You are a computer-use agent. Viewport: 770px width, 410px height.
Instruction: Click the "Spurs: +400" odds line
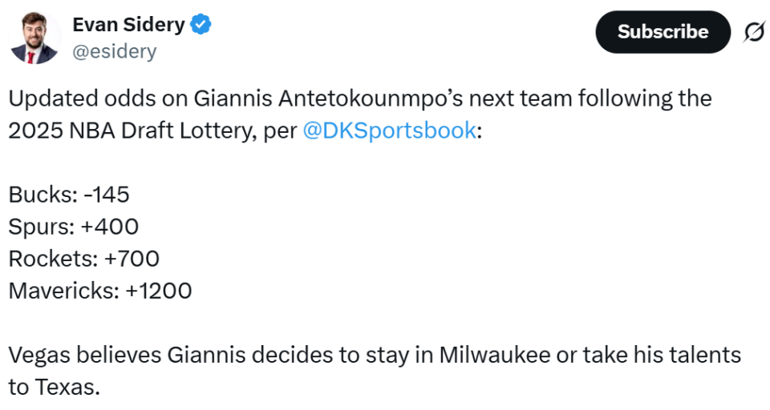click(x=74, y=227)
